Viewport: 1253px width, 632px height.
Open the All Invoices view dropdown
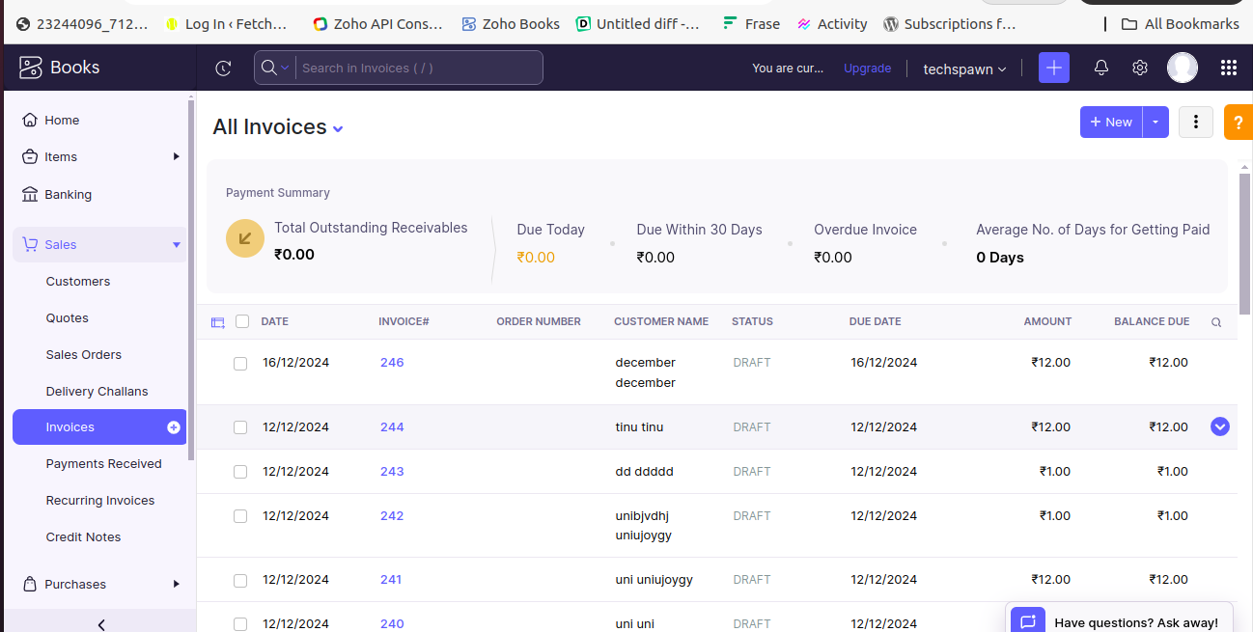(x=338, y=129)
